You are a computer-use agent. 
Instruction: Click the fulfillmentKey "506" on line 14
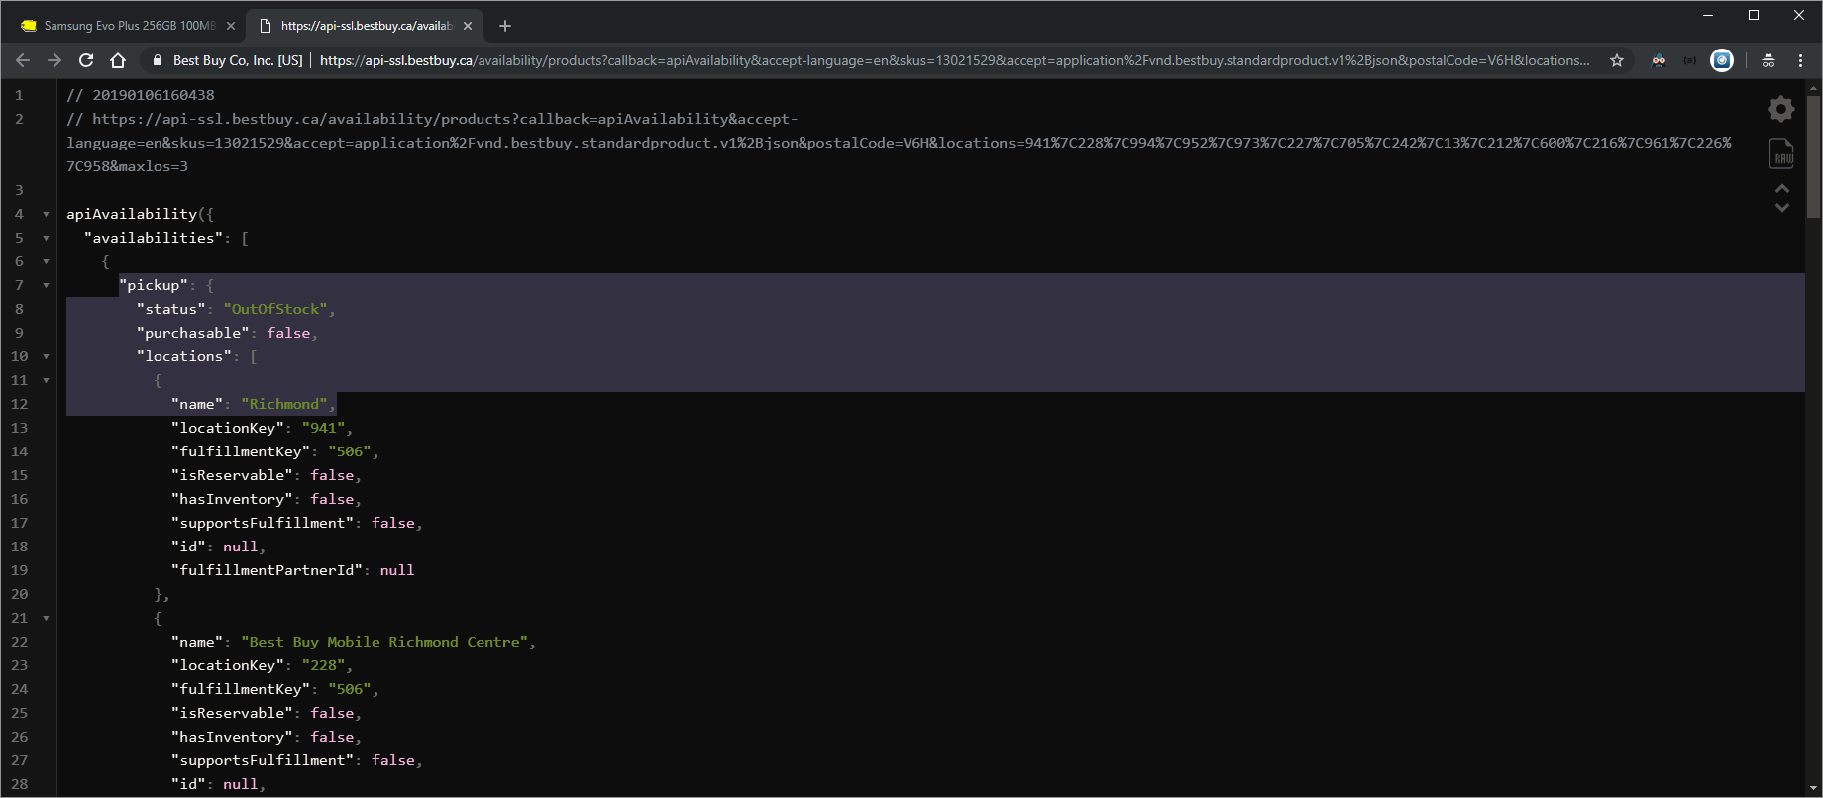pos(350,451)
